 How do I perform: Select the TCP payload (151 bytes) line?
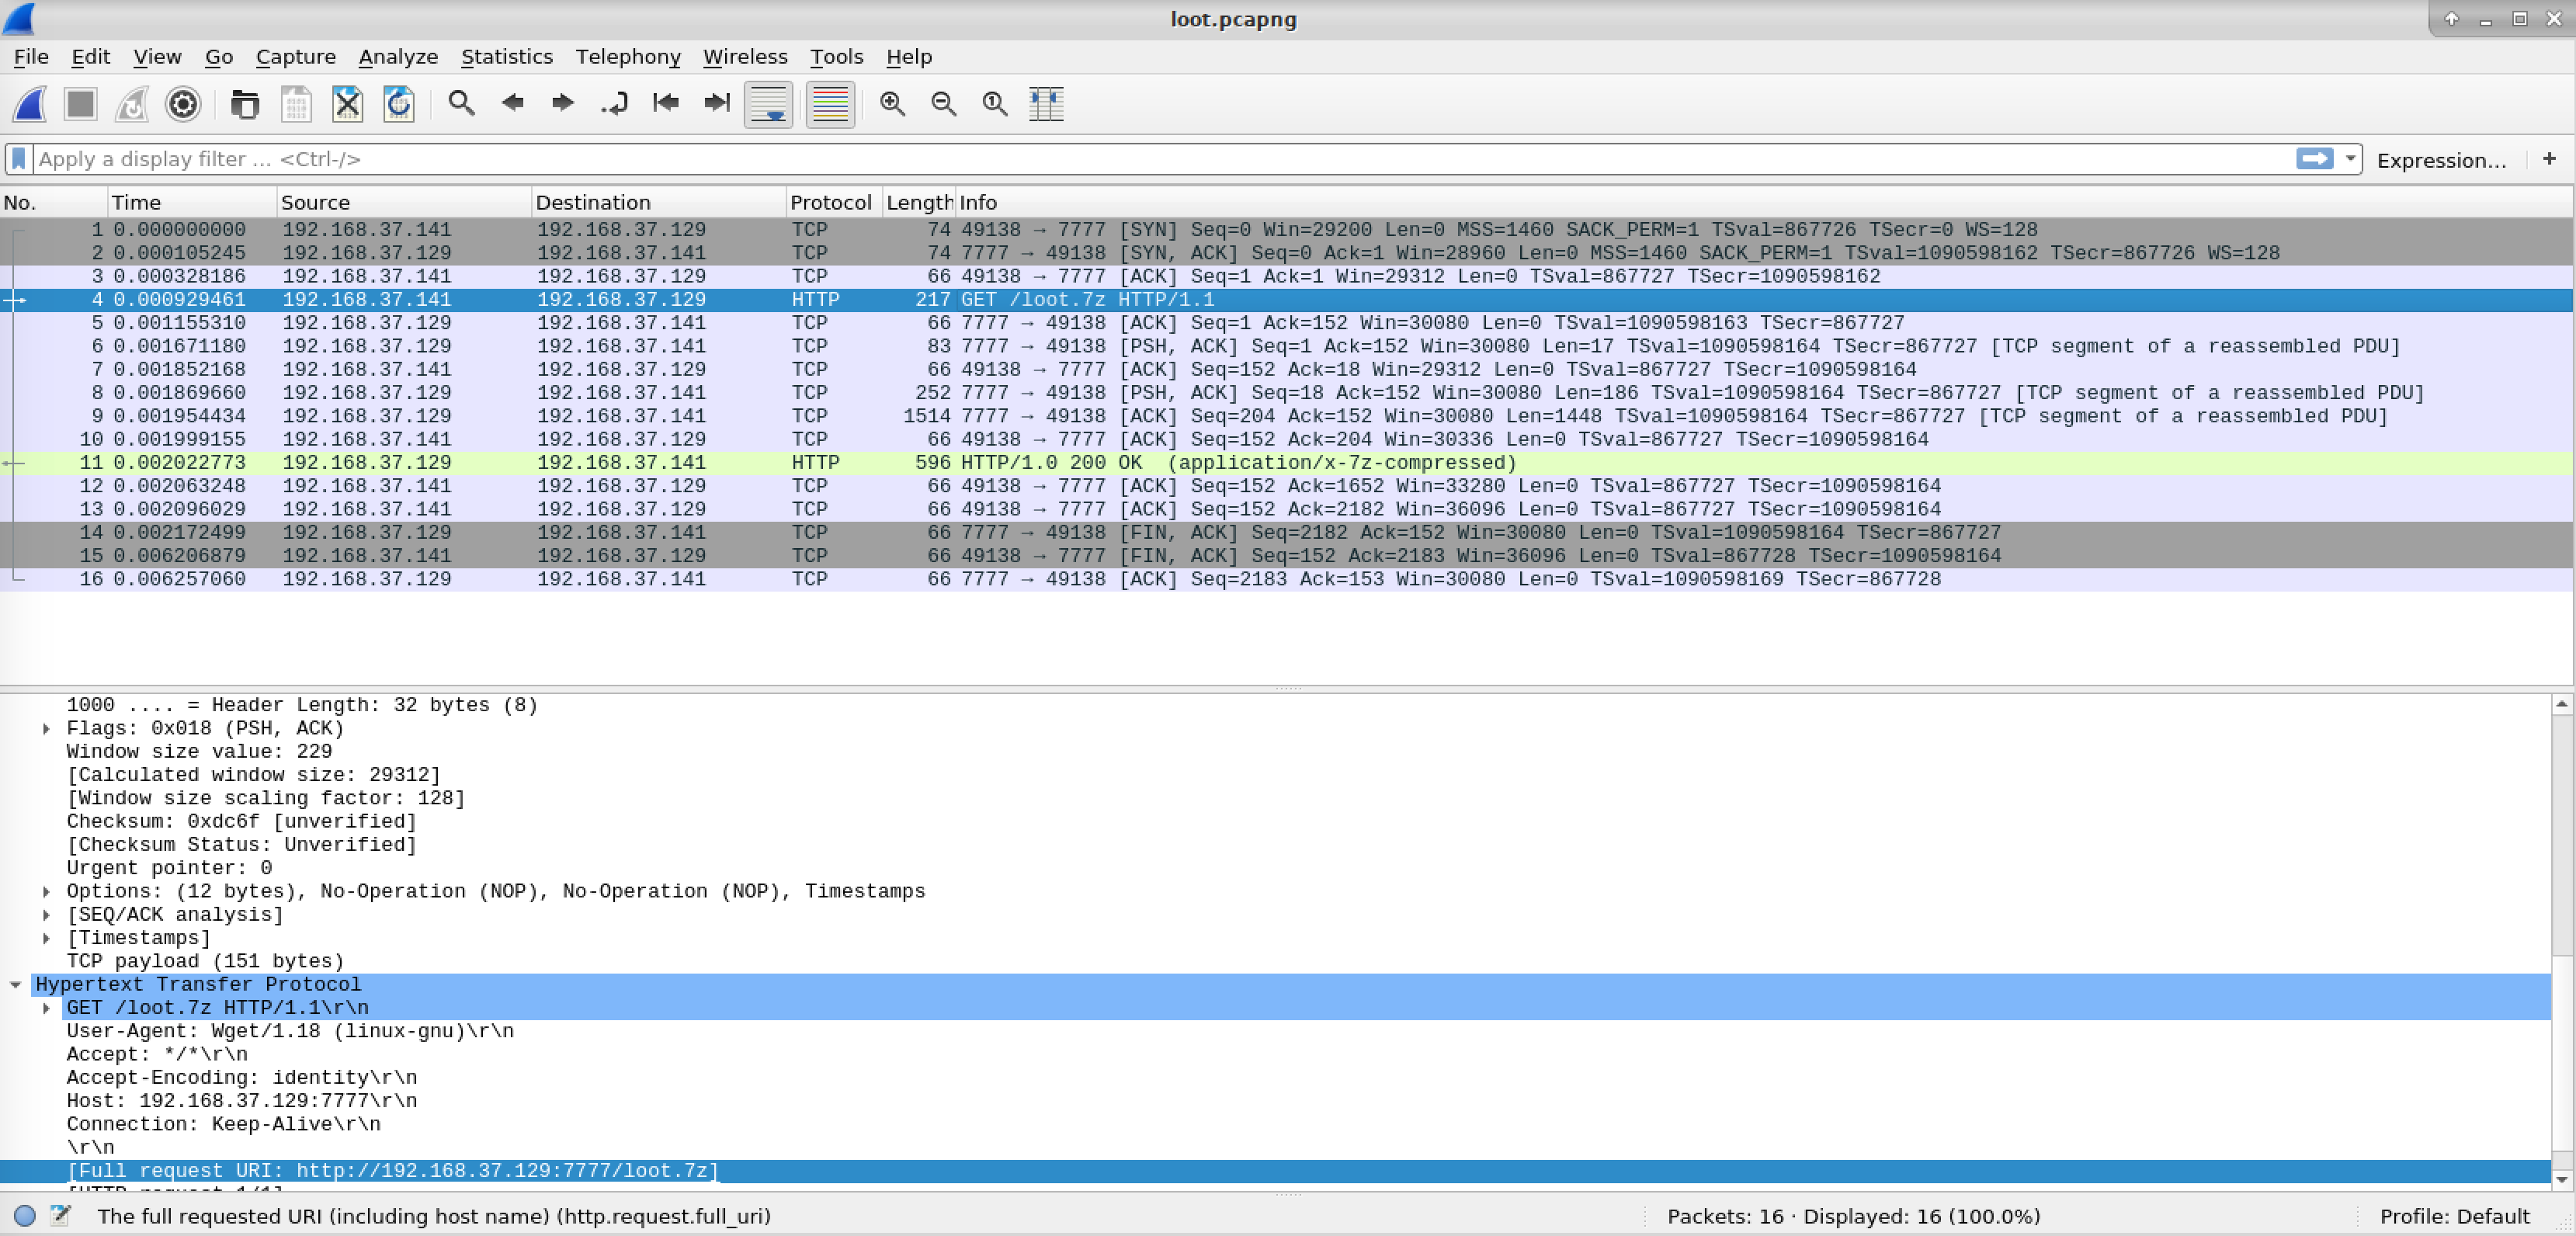point(205,961)
